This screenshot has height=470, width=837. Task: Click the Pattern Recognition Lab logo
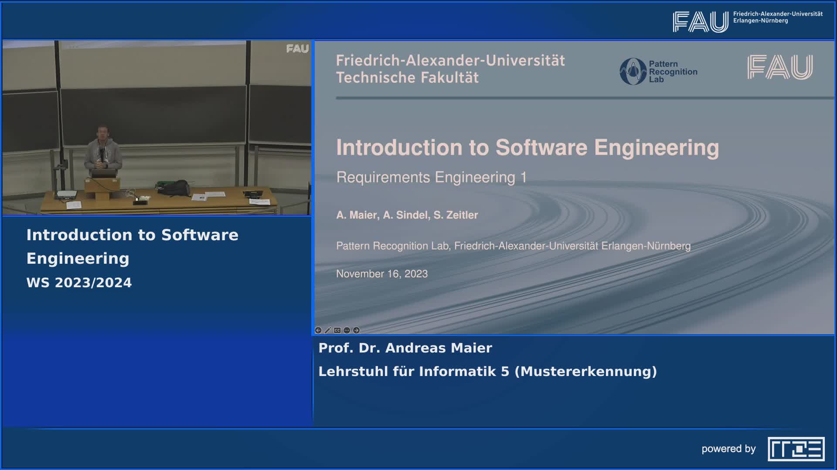[x=658, y=71]
